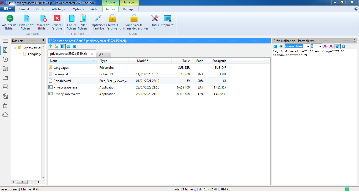Click the Dossiers horizontal scrollbar thumb
359x192 pixels.
22,182
